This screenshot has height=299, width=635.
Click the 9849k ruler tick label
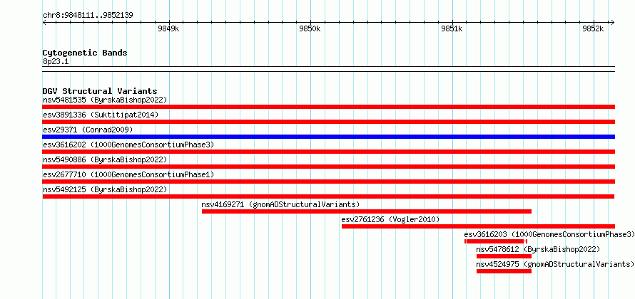[168, 28]
